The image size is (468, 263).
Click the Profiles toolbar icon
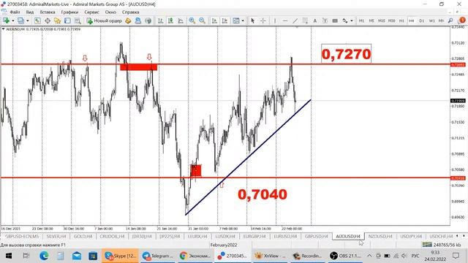(20, 20)
